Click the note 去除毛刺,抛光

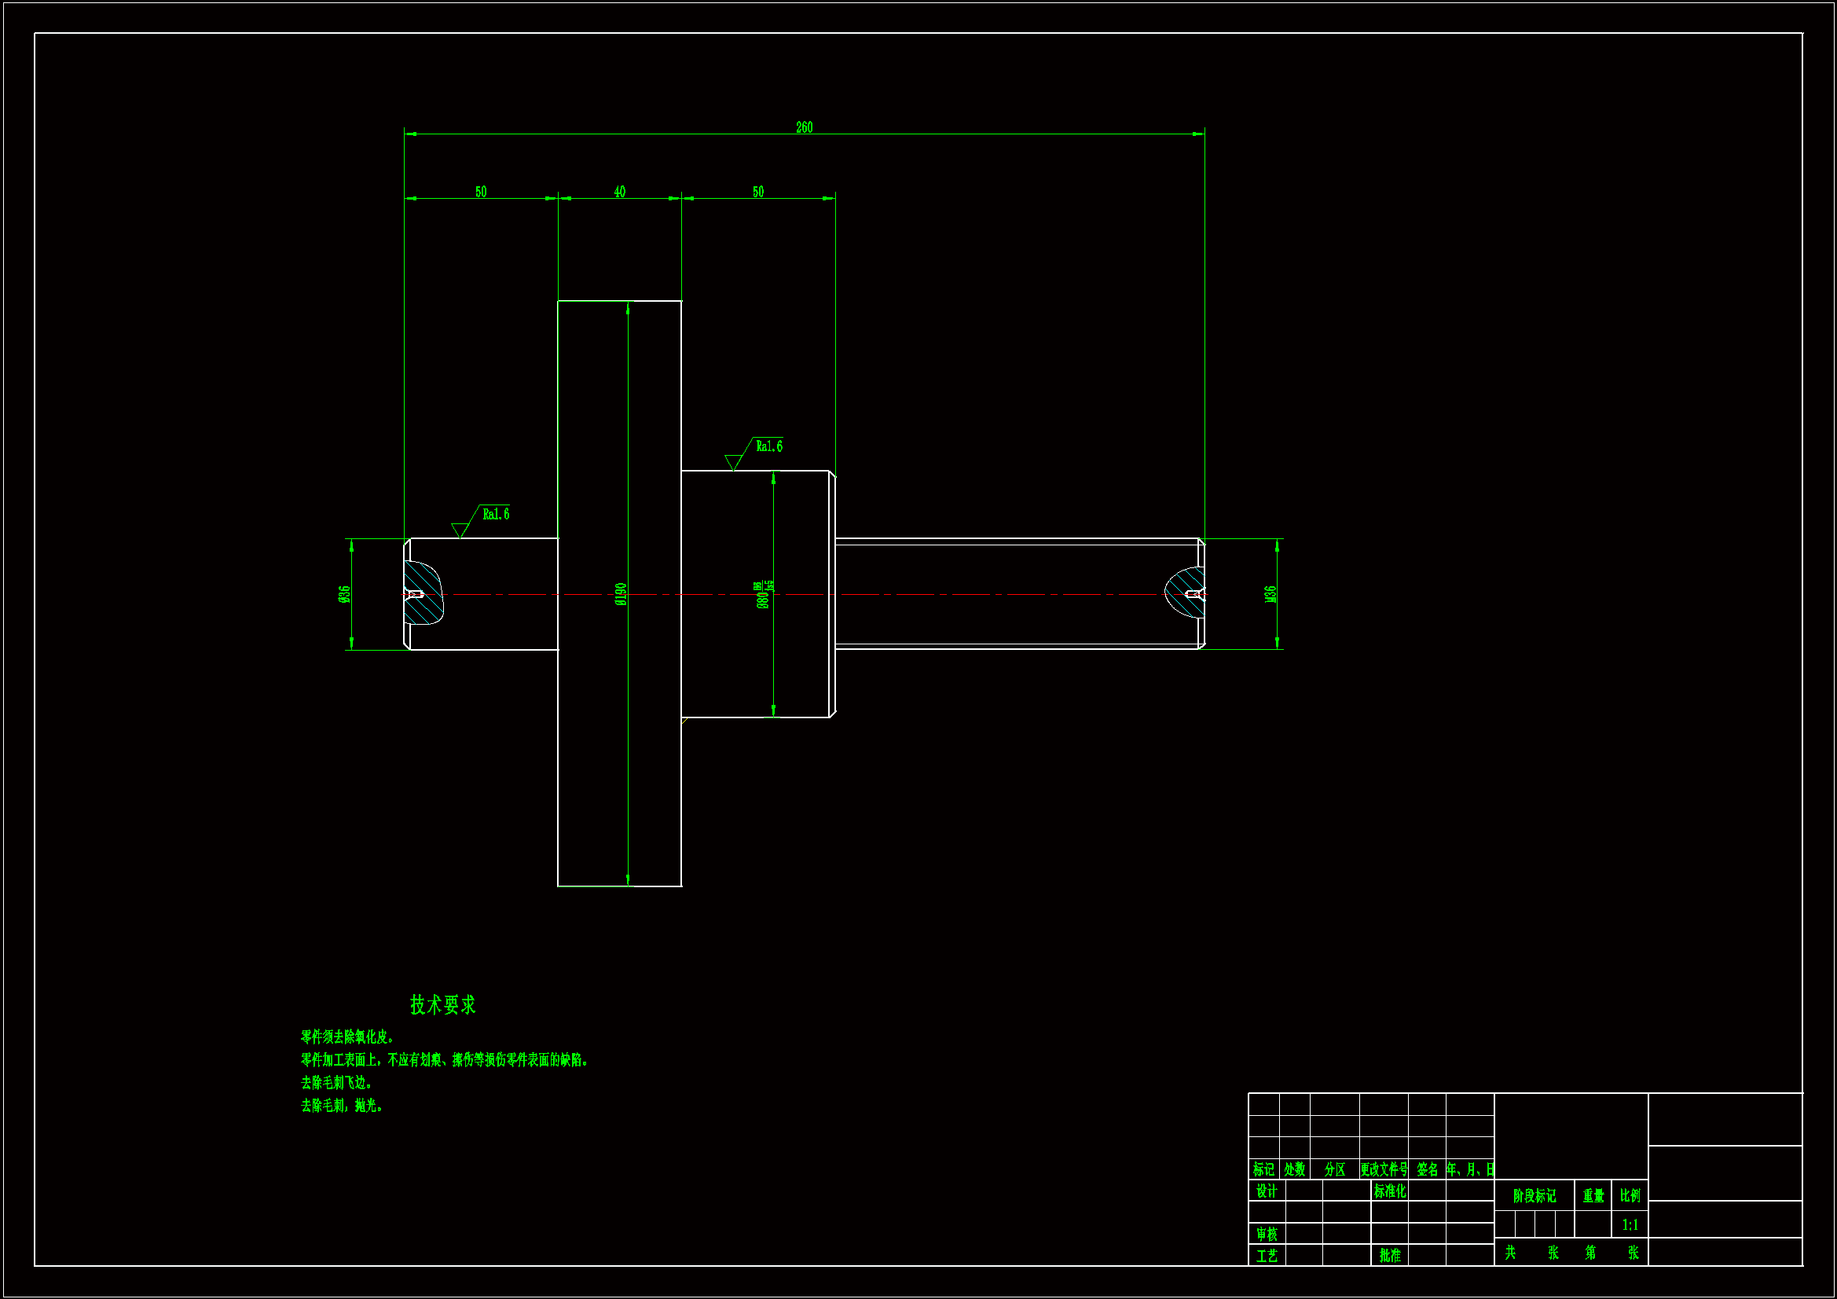(x=342, y=1106)
